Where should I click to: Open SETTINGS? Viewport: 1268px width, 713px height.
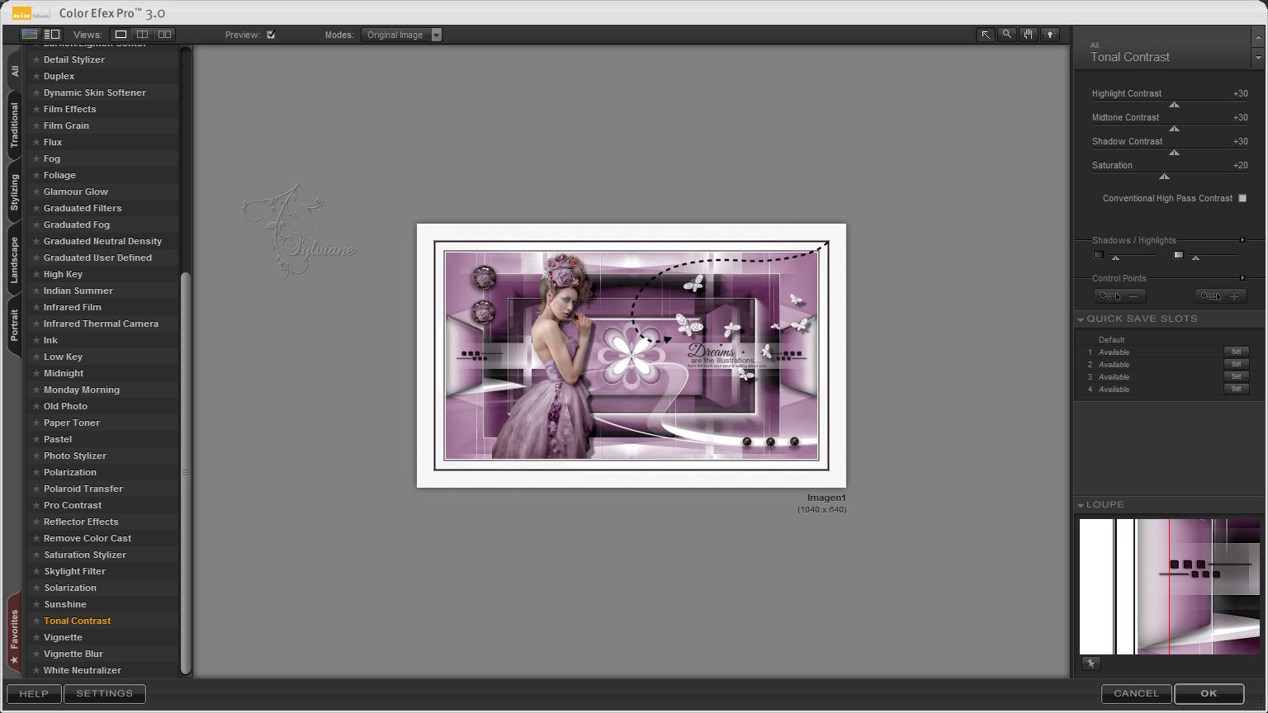104,694
